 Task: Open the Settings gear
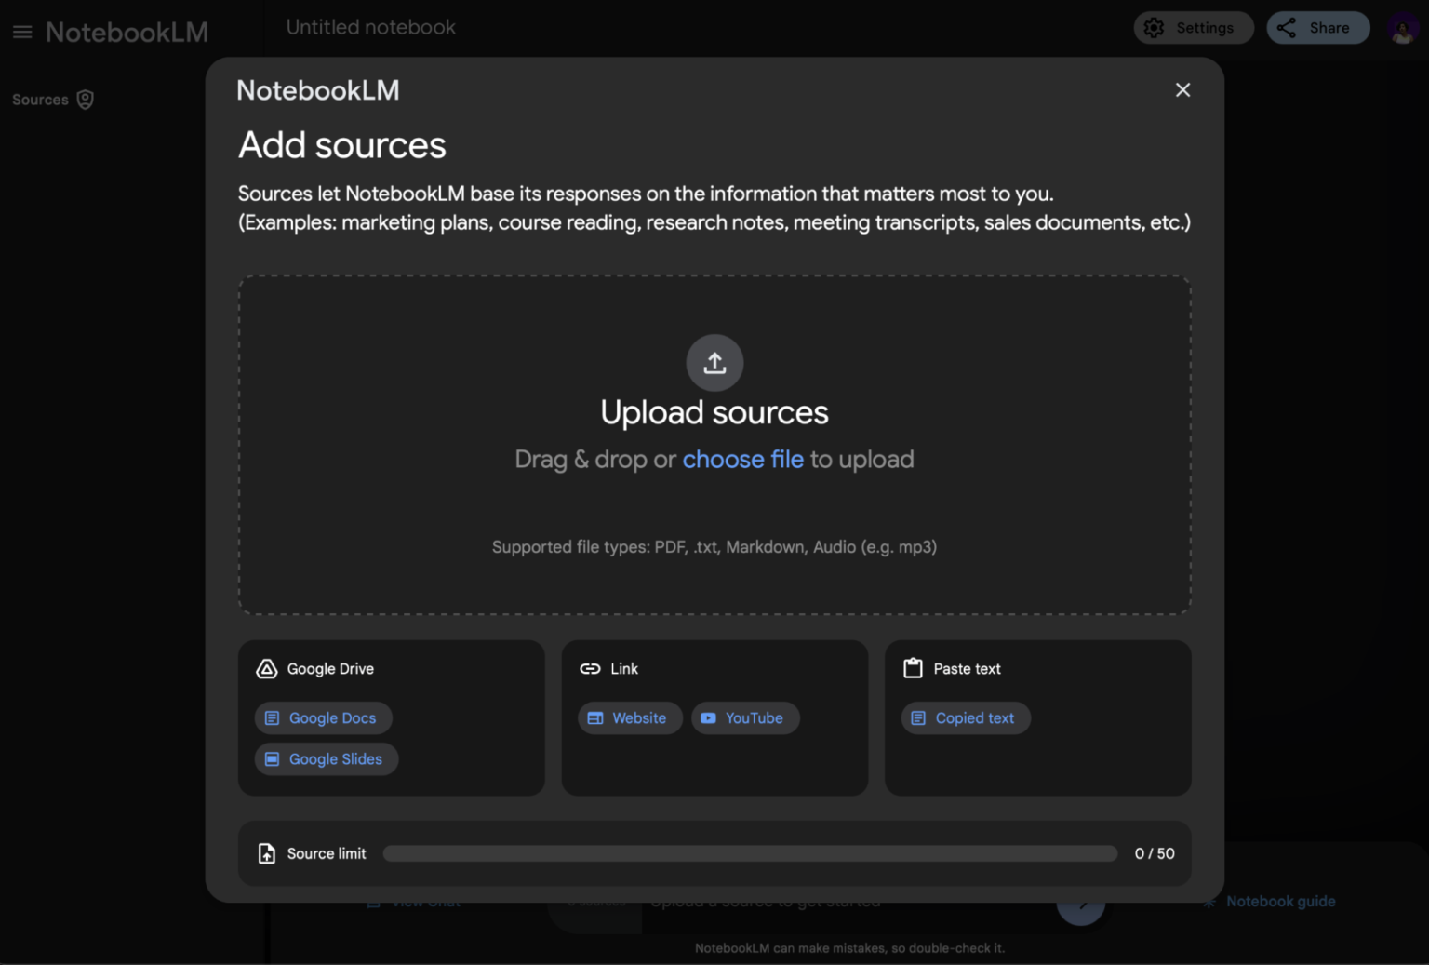[1154, 27]
